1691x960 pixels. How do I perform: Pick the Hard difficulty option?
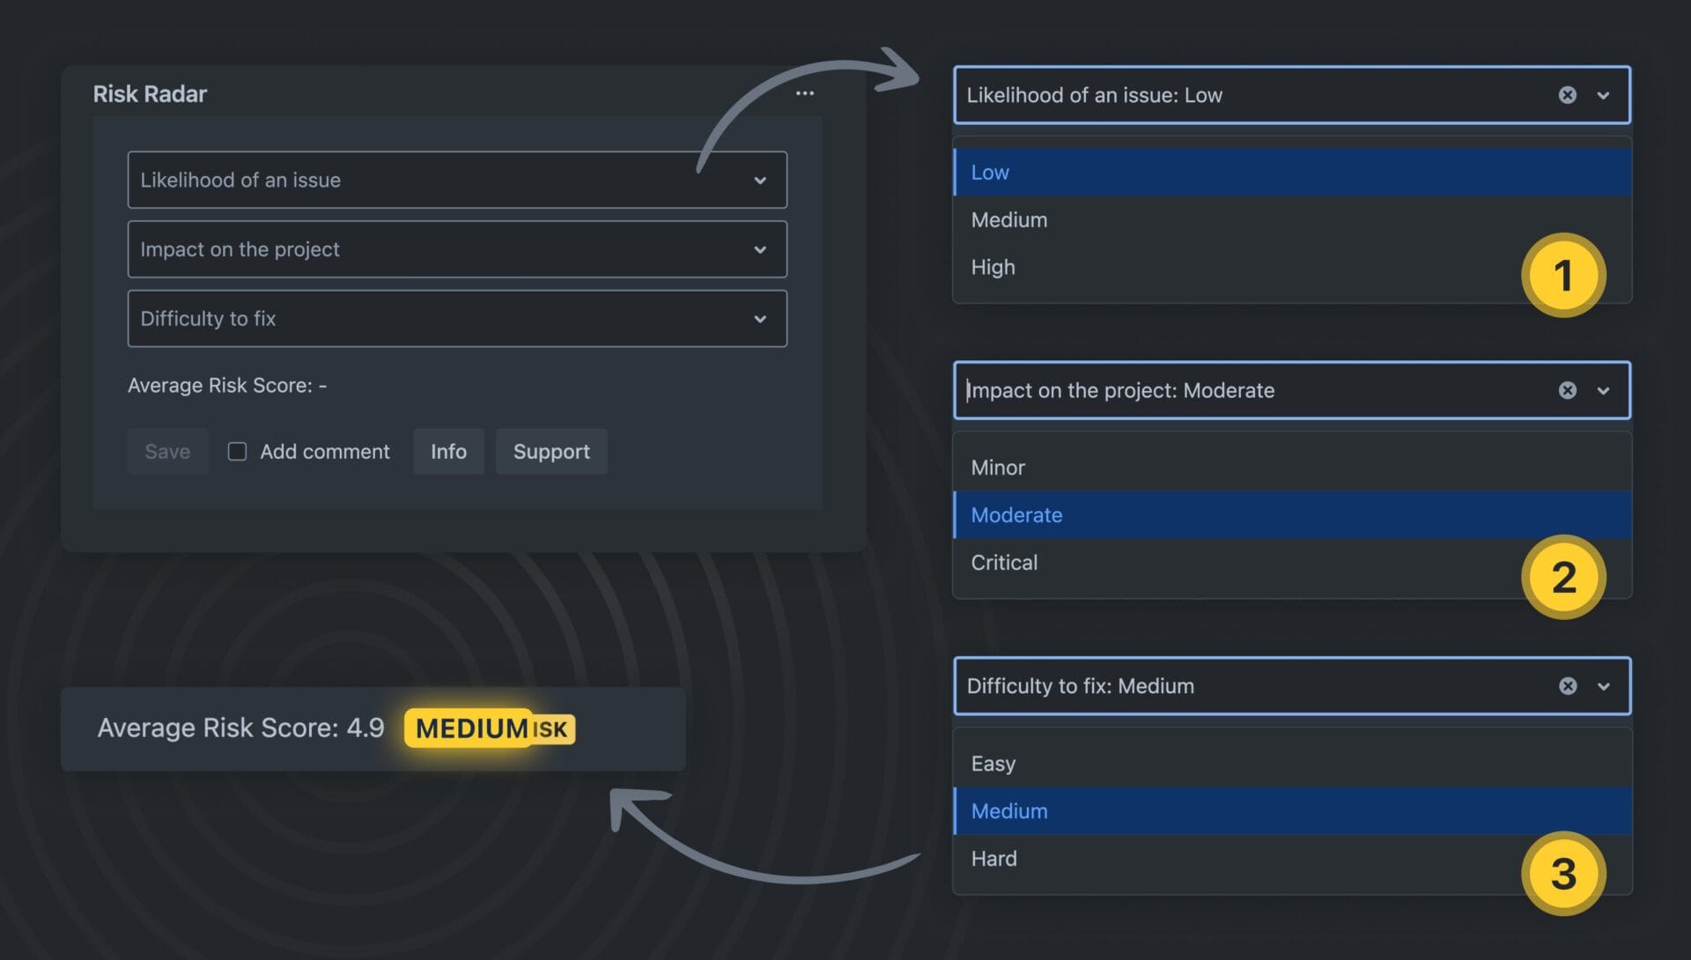(x=993, y=858)
